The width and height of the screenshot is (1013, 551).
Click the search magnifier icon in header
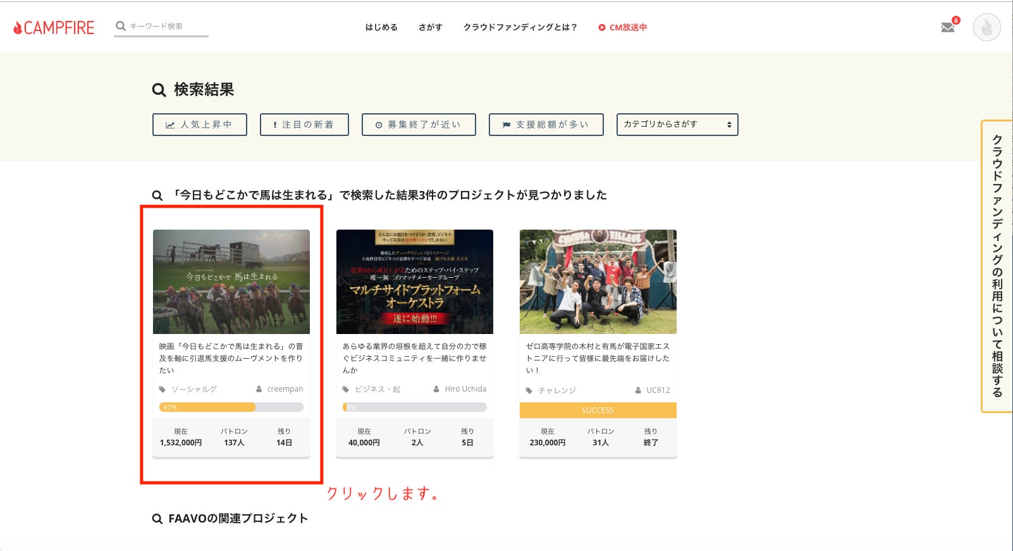(x=120, y=26)
